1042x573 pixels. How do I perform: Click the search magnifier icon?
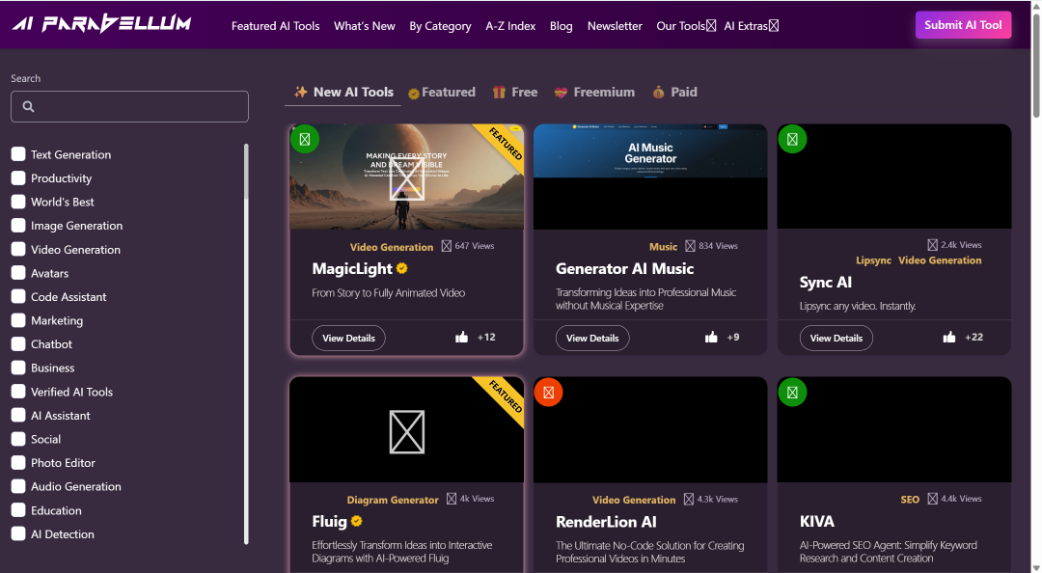tap(28, 106)
